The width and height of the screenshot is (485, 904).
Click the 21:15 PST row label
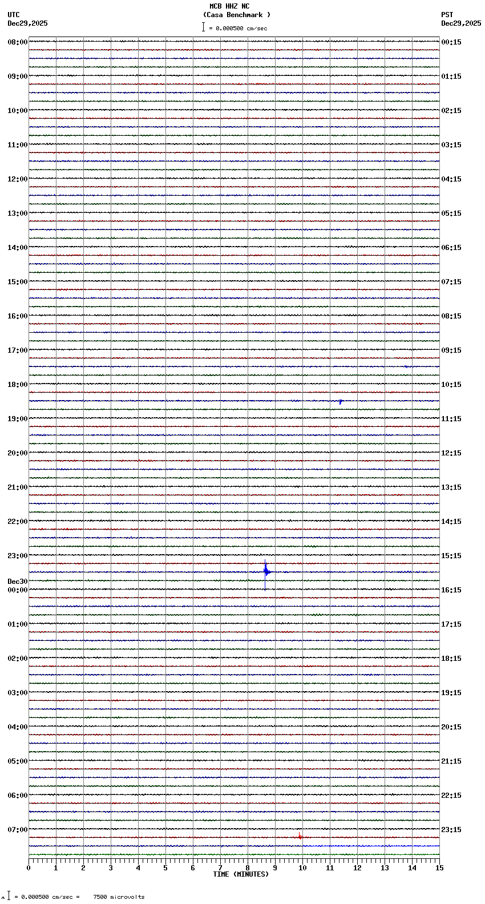[x=451, y=761]
